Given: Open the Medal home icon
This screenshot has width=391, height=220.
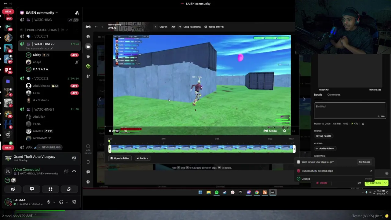Looking at the screenshot, I should [88, 36].
